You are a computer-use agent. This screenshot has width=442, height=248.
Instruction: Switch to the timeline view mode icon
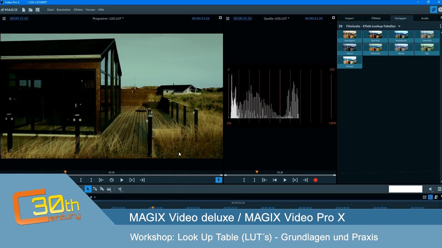[430, 197]
